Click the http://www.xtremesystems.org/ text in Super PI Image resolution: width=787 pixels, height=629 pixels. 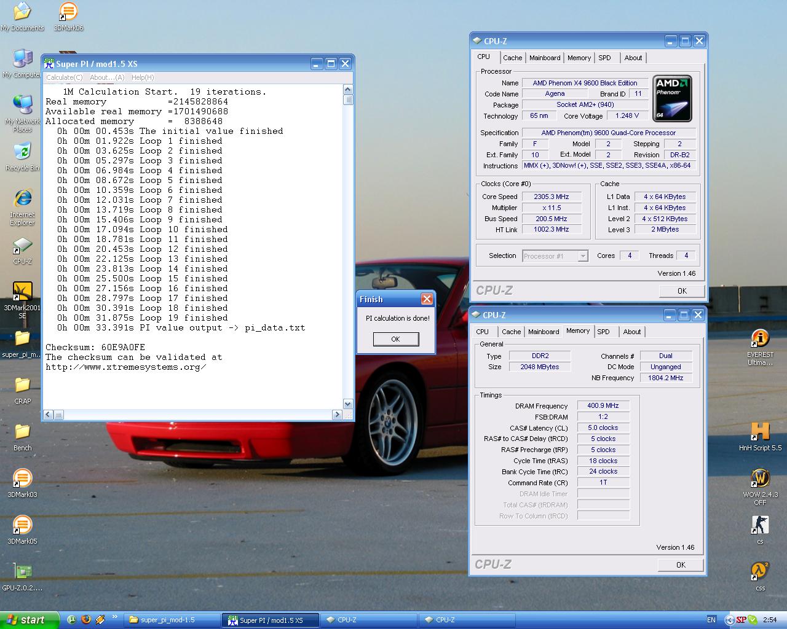[x=125, y=367]
